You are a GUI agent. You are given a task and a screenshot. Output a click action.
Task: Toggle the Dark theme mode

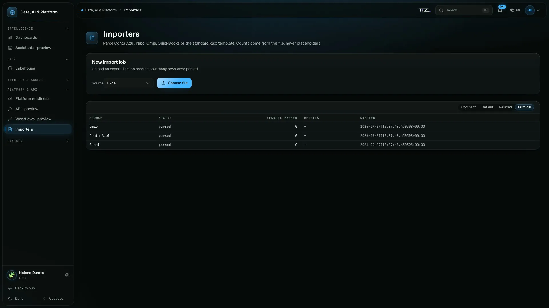16,299
